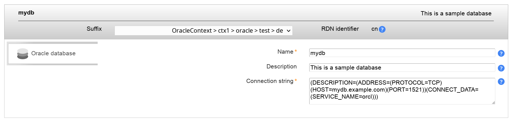Click the Oracle database stack icon
The width and height of the screenshot is (515, 124).
click(x=23, y=54)
